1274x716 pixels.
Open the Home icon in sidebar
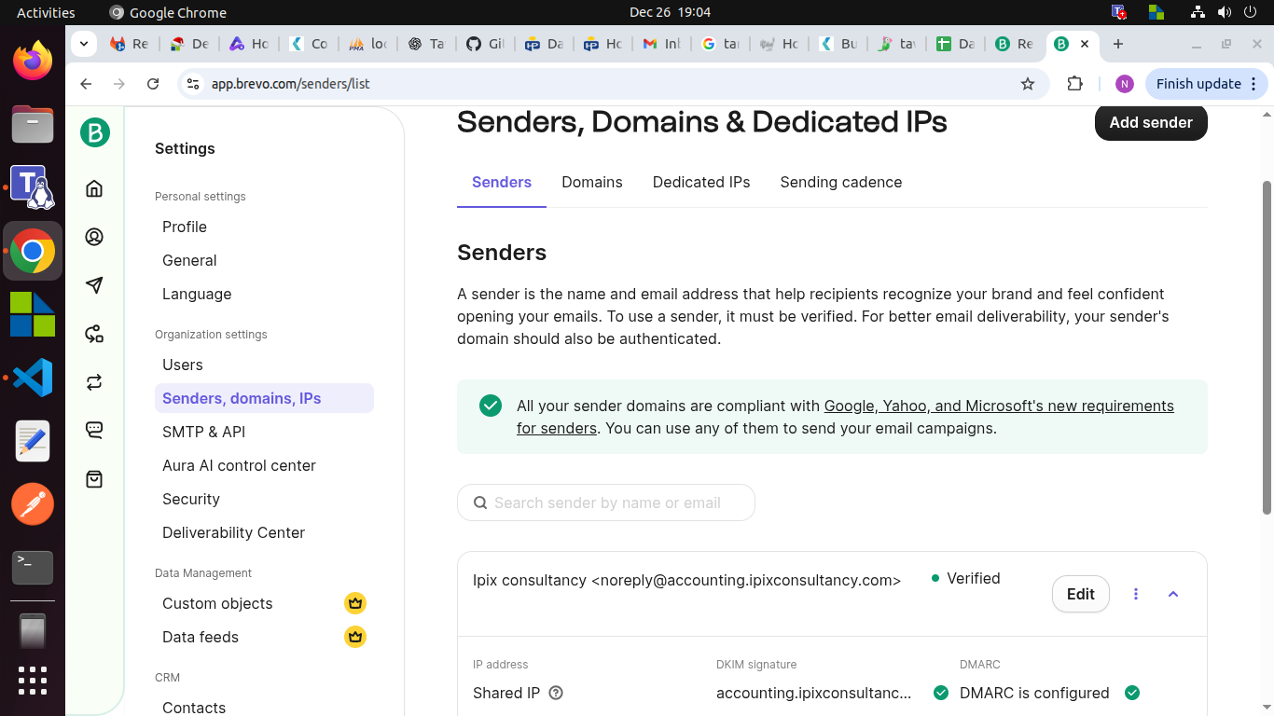(94, 189)
